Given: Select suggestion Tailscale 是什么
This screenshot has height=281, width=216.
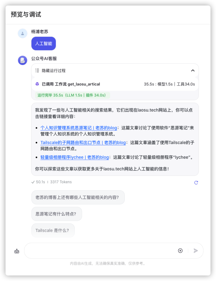Looking at the screenshot, I should (53, 230).
